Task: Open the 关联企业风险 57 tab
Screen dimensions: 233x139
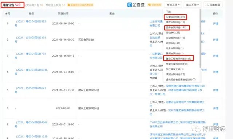Action: pos(55,5)
